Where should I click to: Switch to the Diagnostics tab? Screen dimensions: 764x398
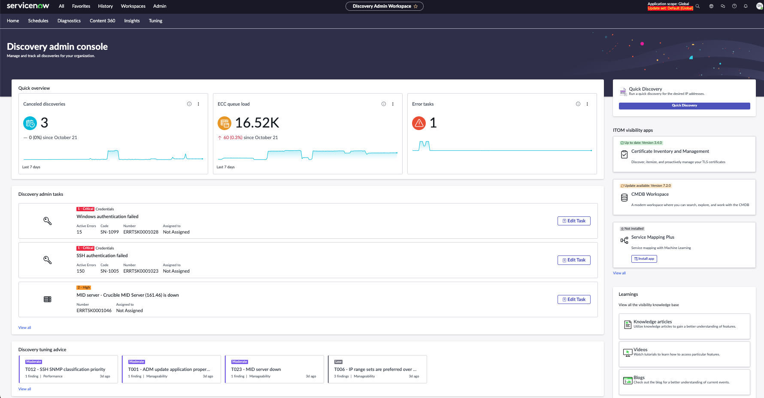point(69,21)
